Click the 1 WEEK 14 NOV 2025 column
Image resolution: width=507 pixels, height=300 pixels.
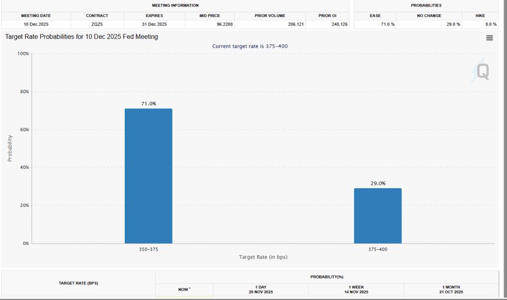(356, 290)
